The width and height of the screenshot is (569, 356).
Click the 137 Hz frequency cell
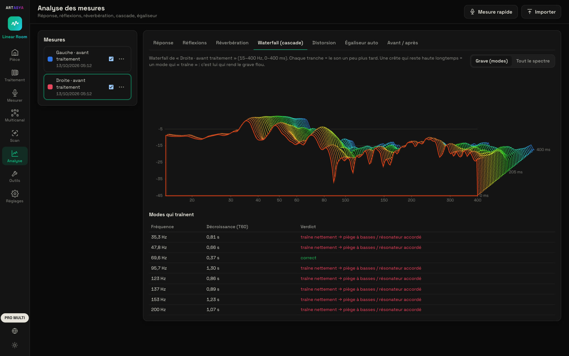coord(158,289)
